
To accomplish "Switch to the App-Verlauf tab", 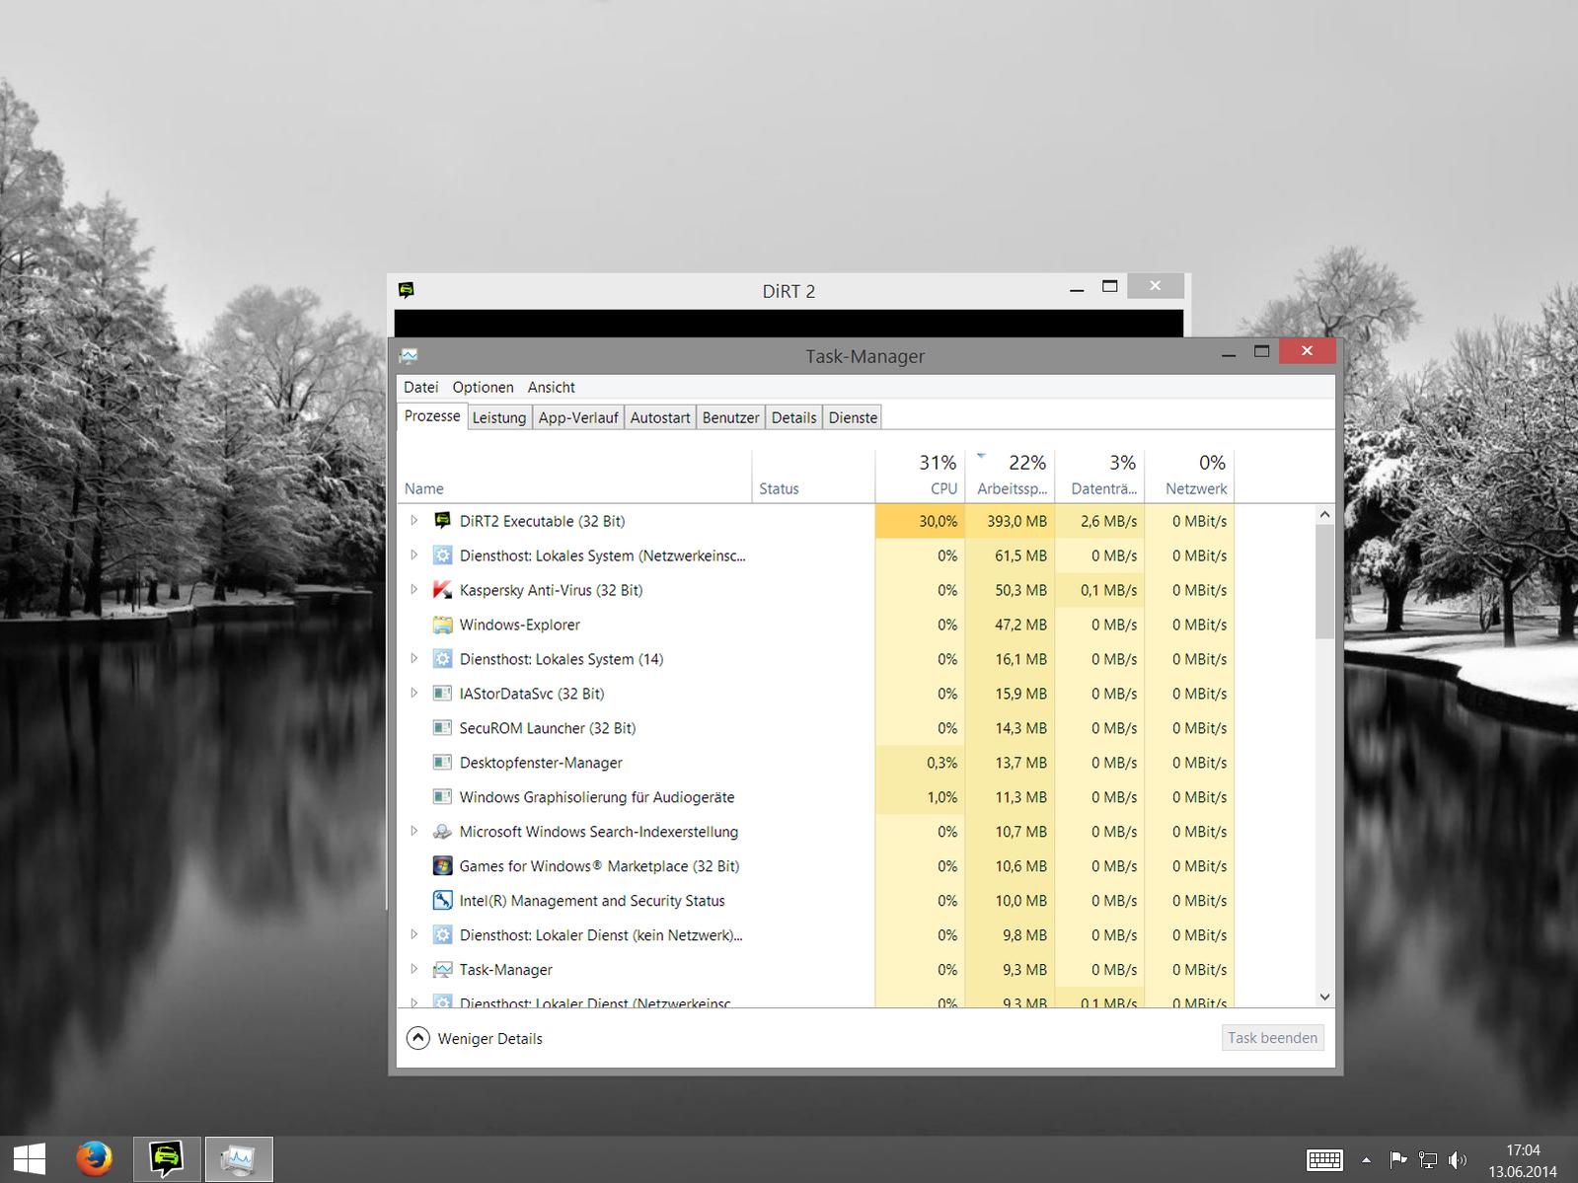I will coord(578,417).
